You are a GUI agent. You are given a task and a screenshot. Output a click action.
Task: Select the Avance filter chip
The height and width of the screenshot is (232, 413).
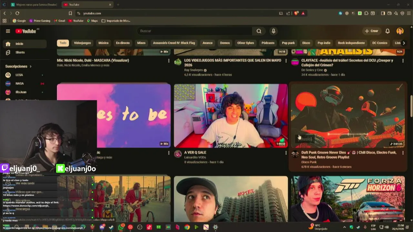pyautogui.click(x=207, y=43)
